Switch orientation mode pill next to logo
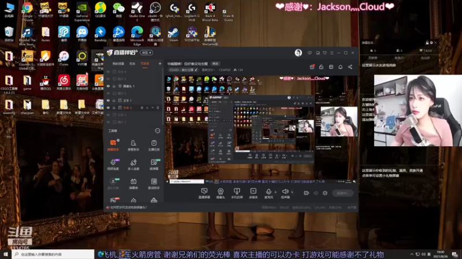 [147, 52]
